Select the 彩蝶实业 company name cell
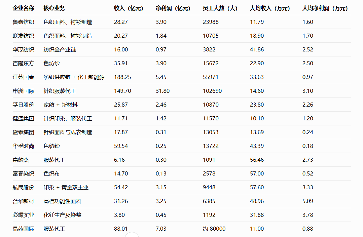The image size is (363, 237). click(24, 215)
